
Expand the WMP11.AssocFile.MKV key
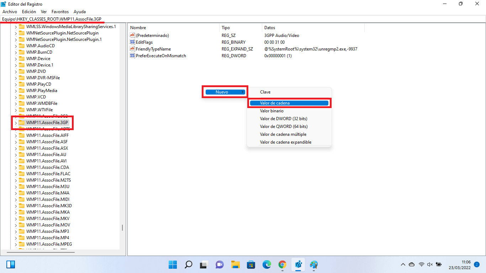pyautogui.click(x=16, y=219)
